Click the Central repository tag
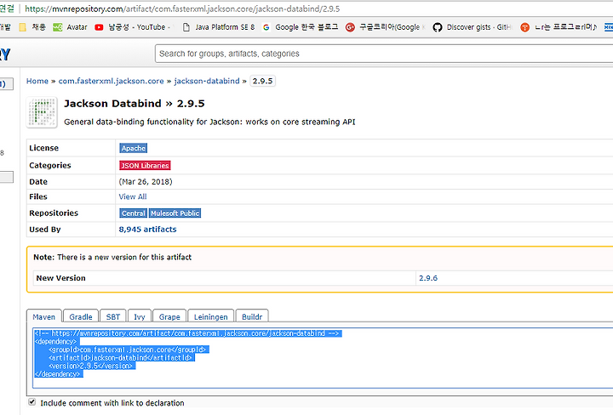Screen dimensions: 613x415 pos(134,213)
